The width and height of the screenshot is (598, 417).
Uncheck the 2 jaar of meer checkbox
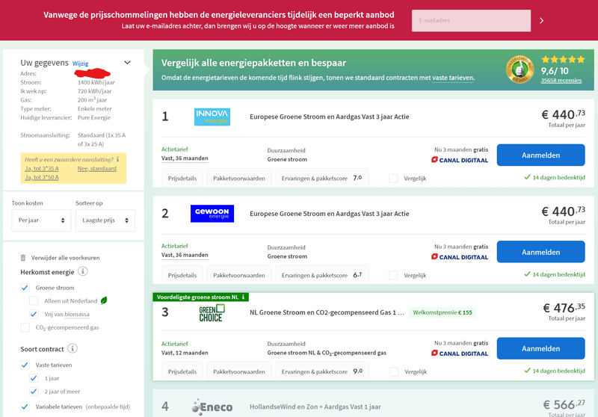pos(34,392)
